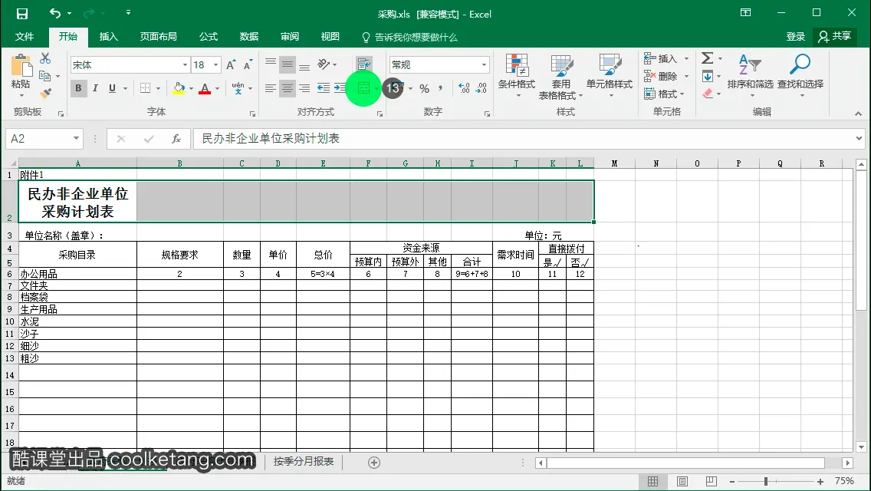This screenshot has width=871, height=491.
Task: Click the Merge and Center icon
Action: 363,88
